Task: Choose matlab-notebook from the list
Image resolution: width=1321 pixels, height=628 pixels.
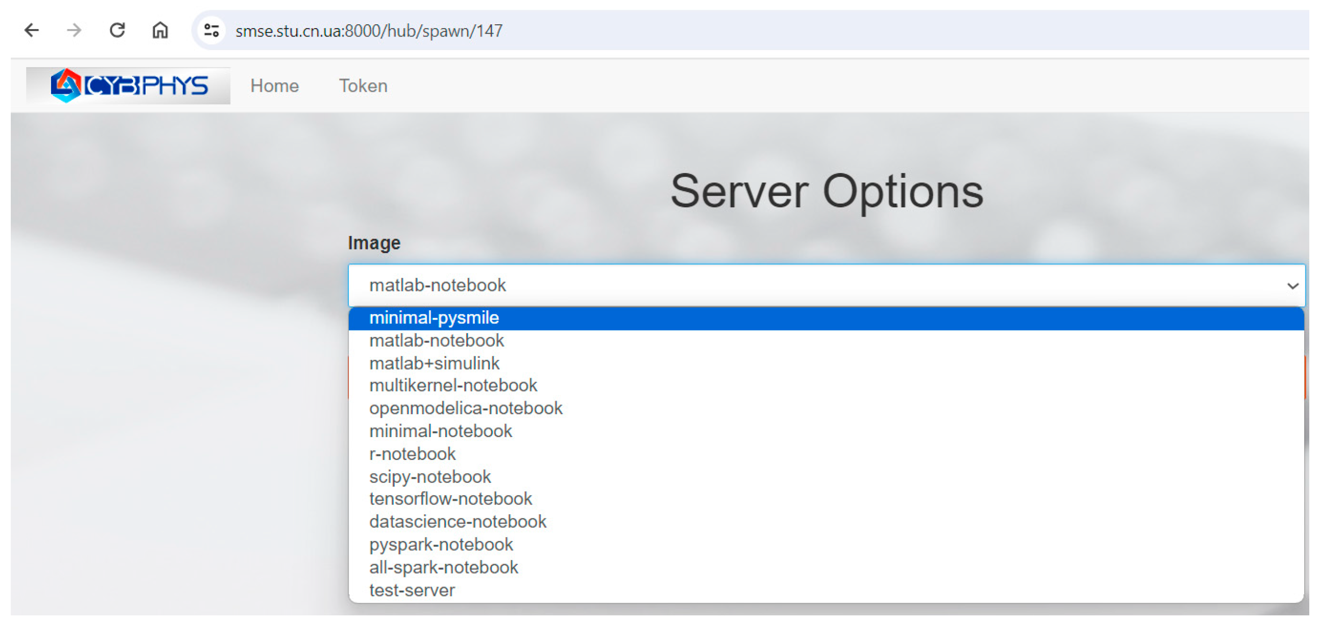Action: tap(436, 340)
